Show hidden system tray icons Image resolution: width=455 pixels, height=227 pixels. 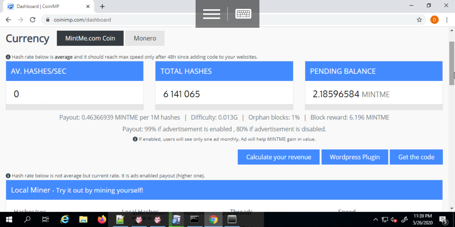(375, 219)
